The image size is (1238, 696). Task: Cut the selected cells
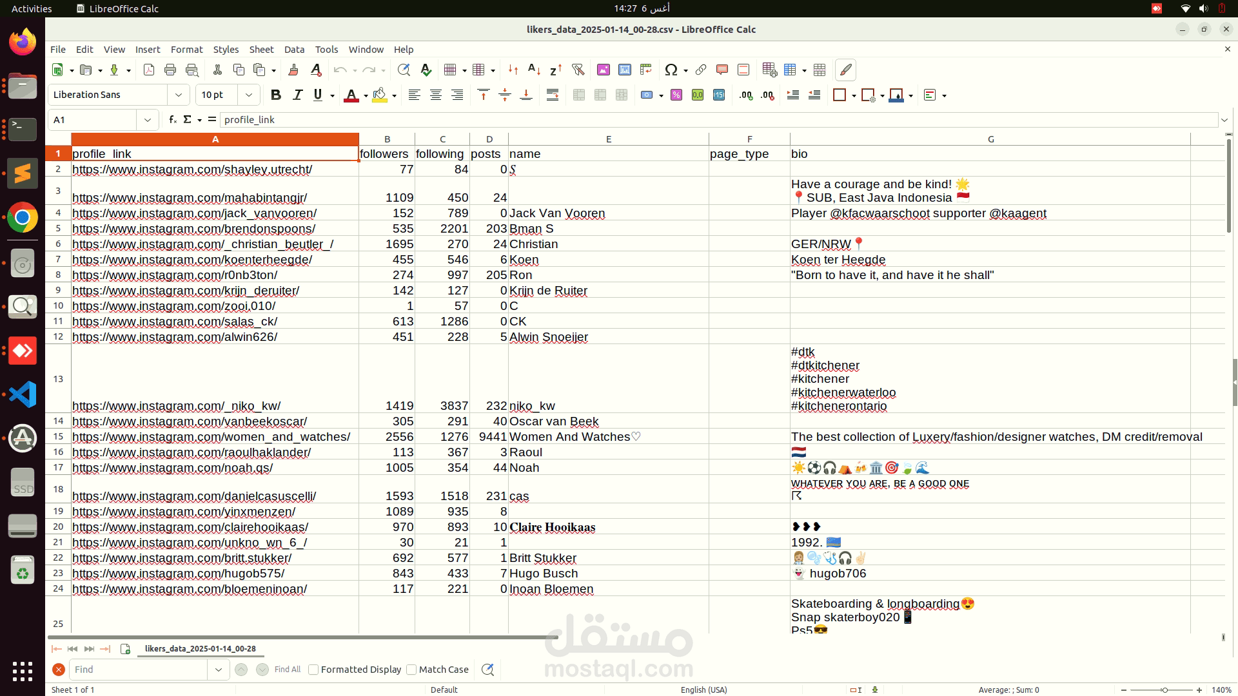click(217, 70)
